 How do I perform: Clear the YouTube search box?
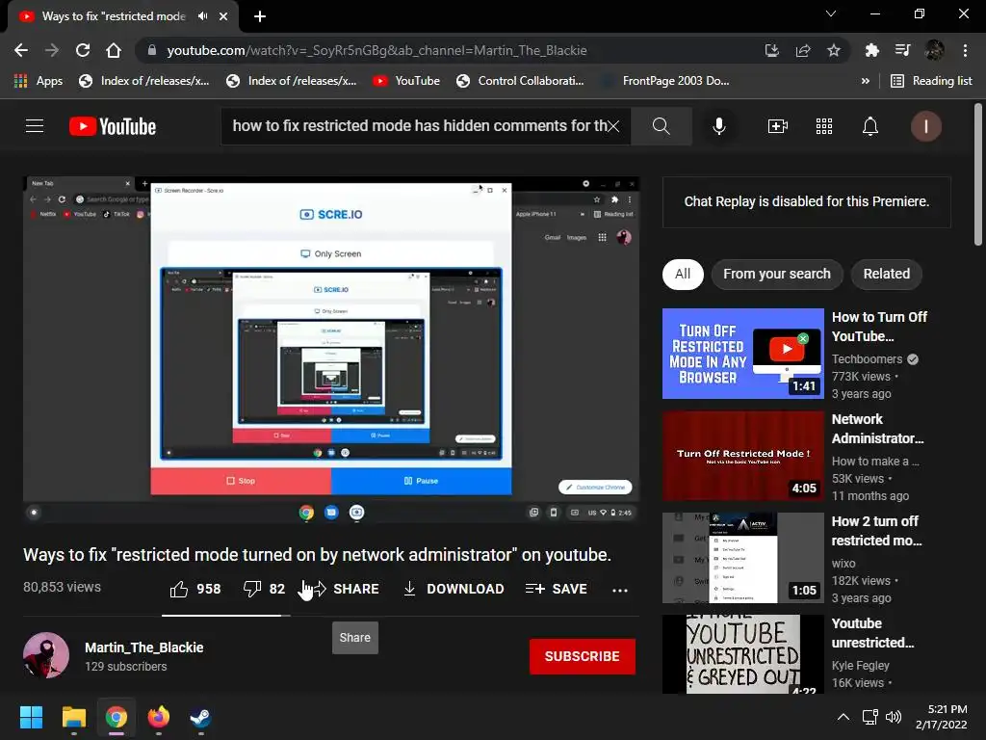613,126
